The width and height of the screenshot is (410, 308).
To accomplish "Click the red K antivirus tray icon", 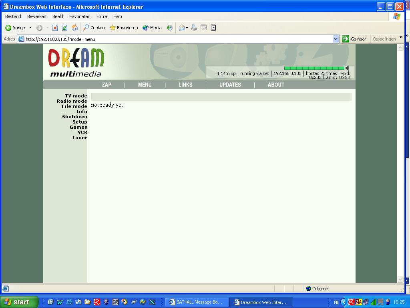I will [351, 302].
